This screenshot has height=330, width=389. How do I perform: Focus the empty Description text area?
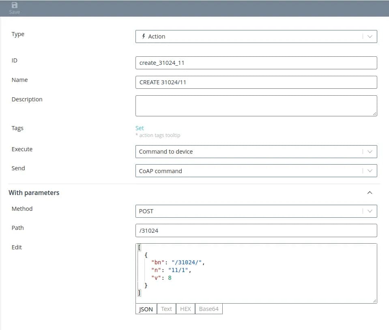(x=256, y=106)
